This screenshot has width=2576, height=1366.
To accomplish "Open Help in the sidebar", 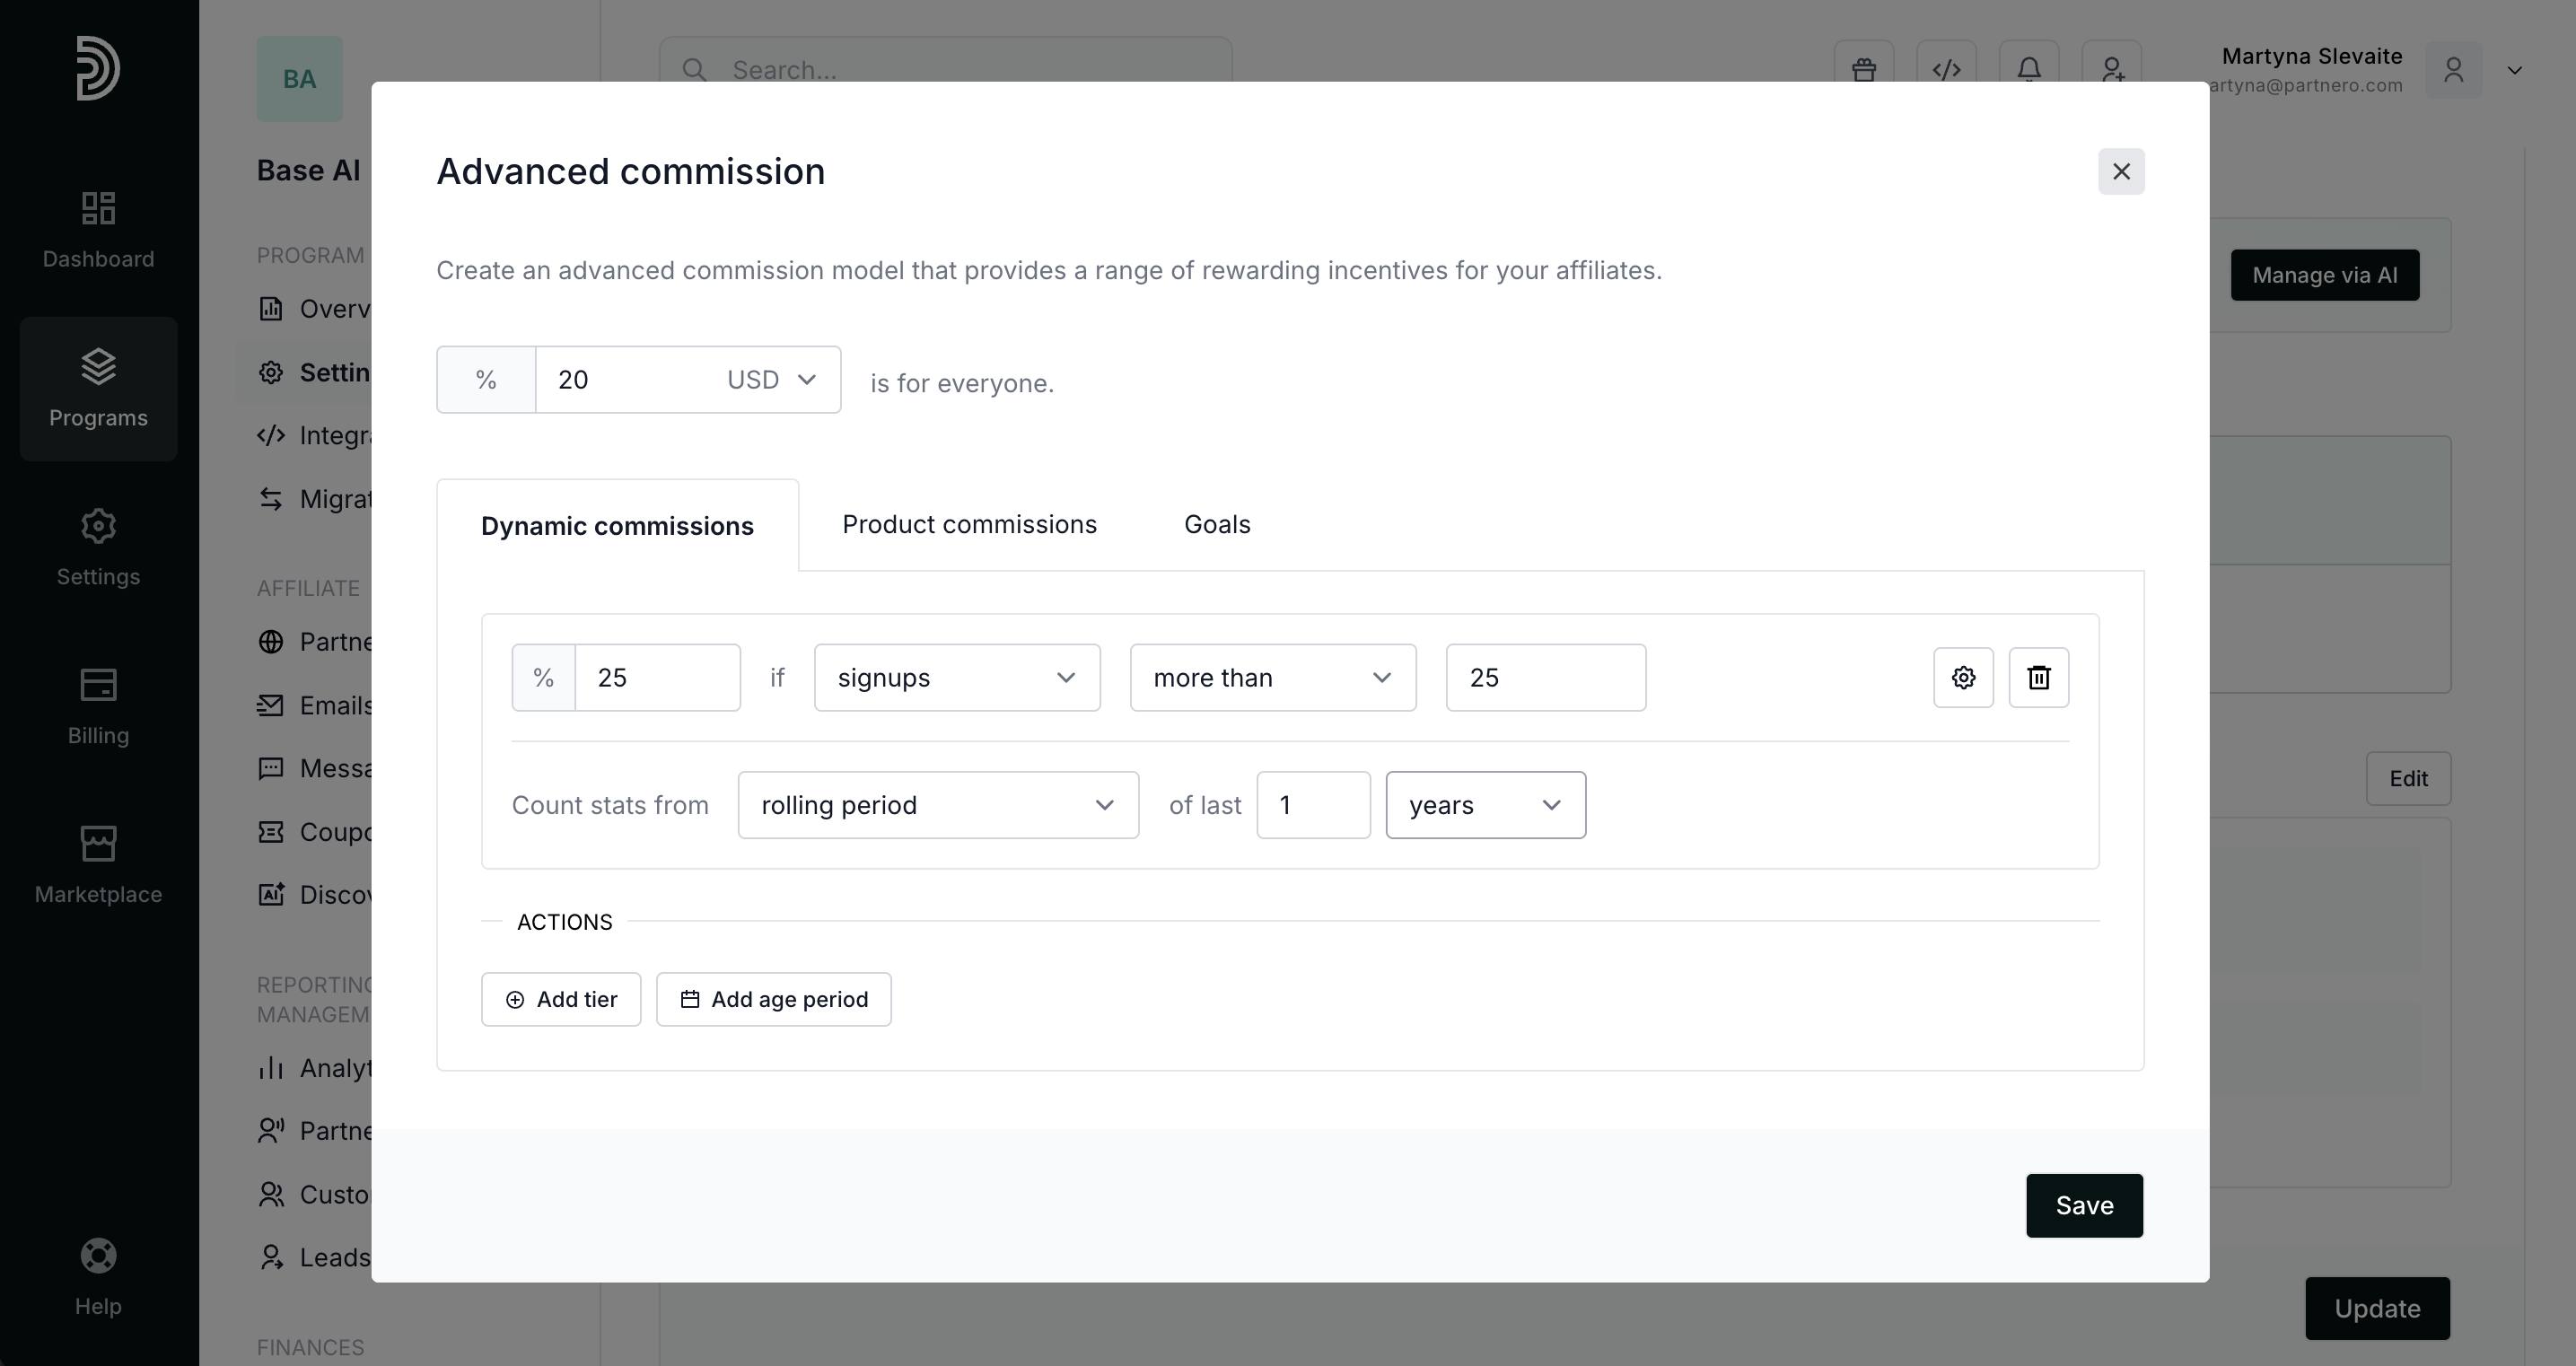I will pos(98,1277).
